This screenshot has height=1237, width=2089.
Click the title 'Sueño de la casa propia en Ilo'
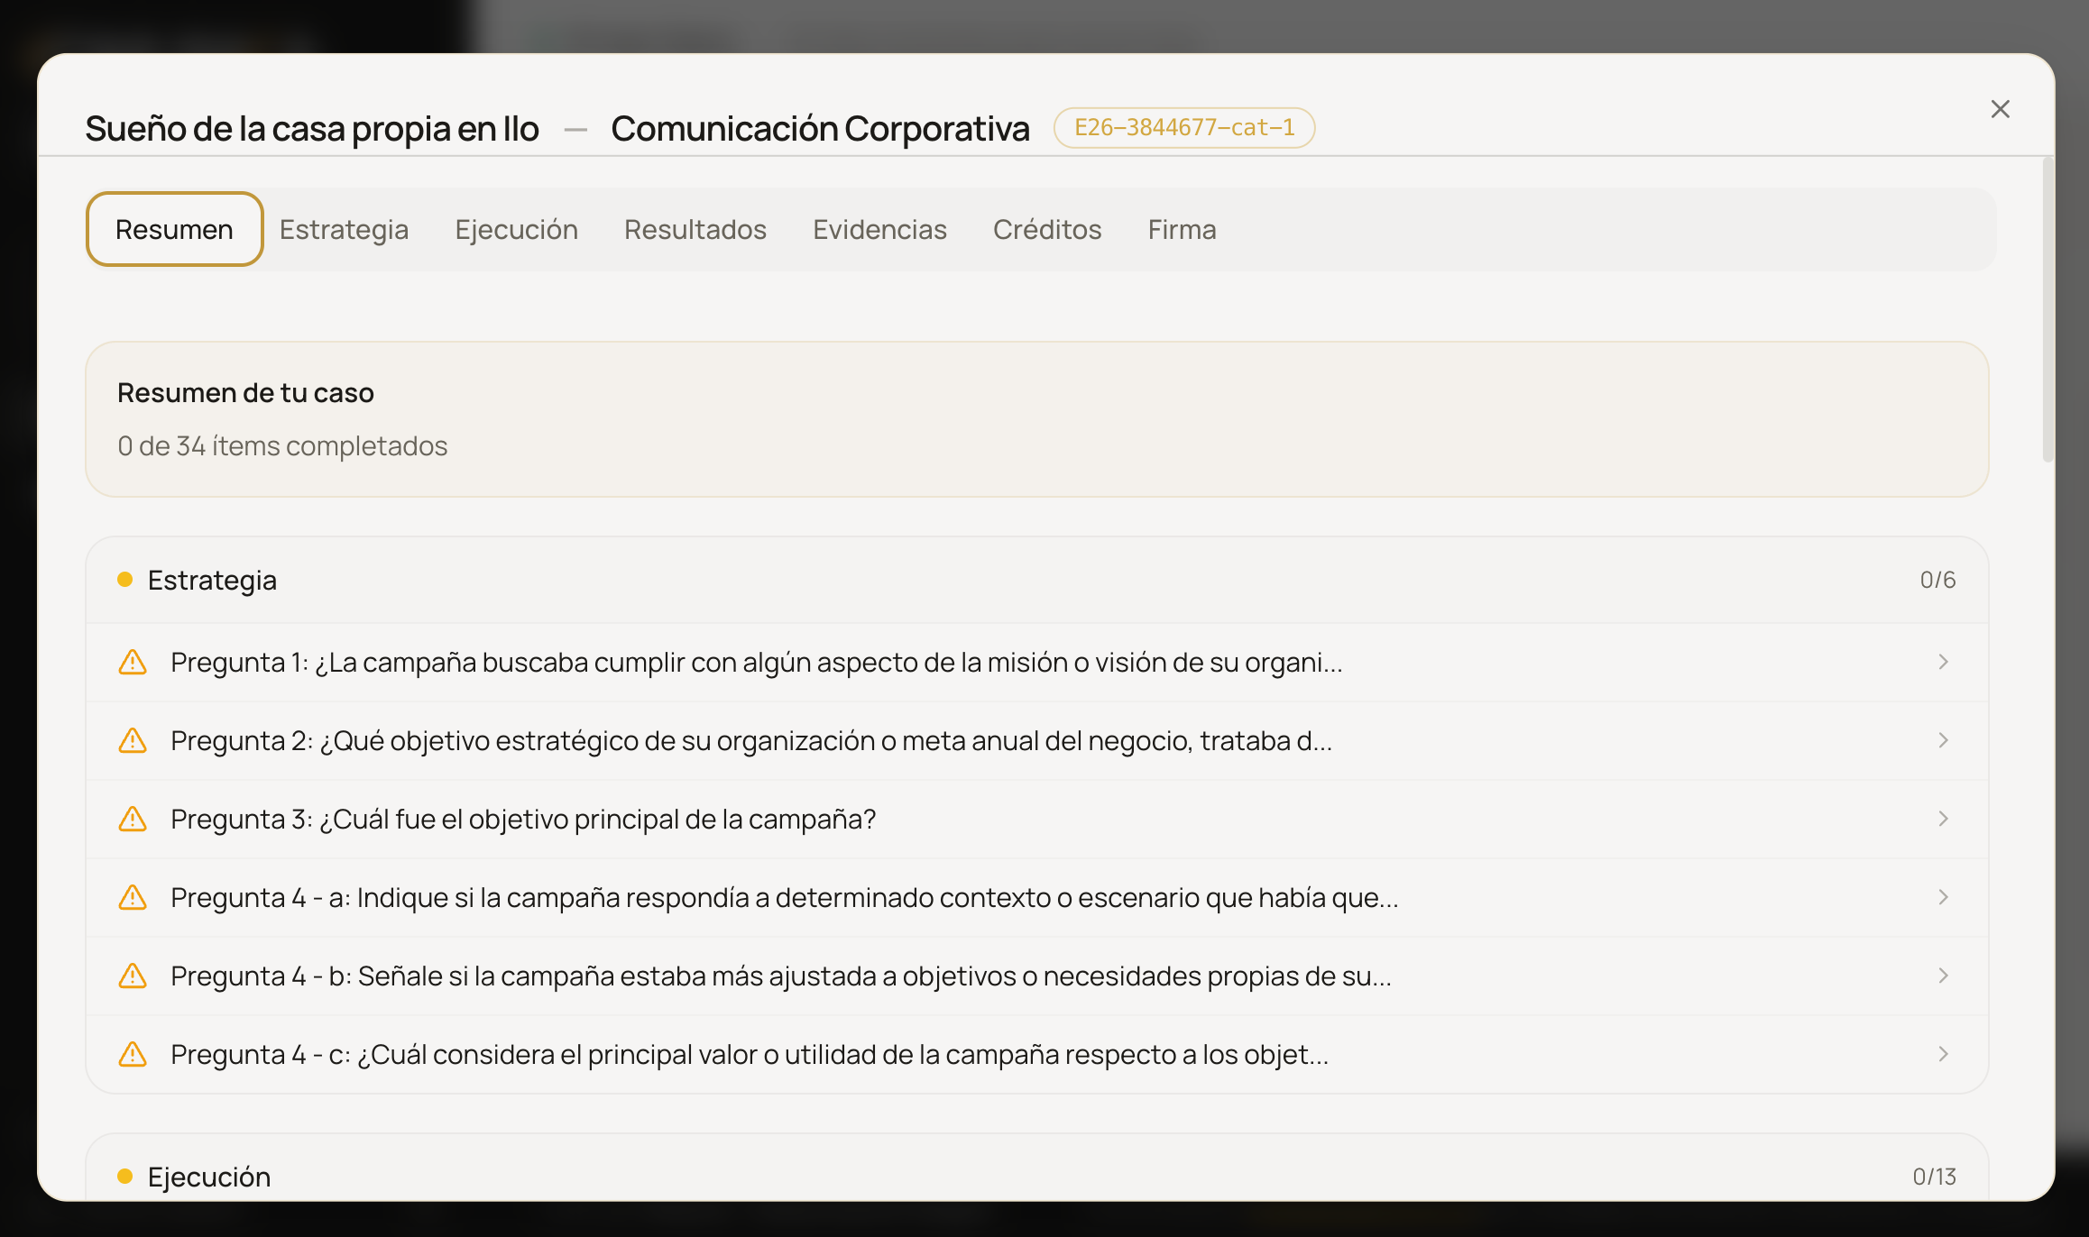pyautogui.click(x=312, y=128)
